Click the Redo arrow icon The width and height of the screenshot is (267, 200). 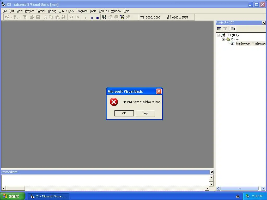[x=77, y=17]
